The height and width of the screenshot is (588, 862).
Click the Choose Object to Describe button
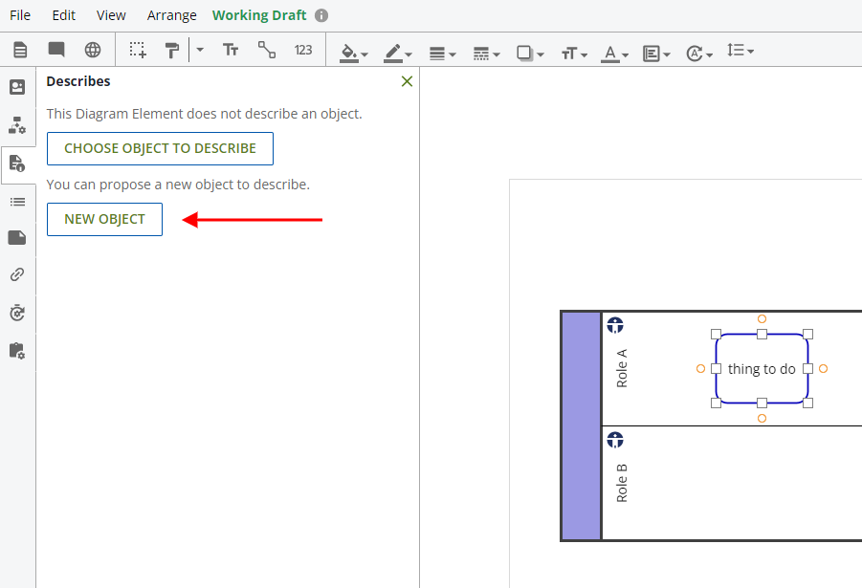(x=160, y=148)
